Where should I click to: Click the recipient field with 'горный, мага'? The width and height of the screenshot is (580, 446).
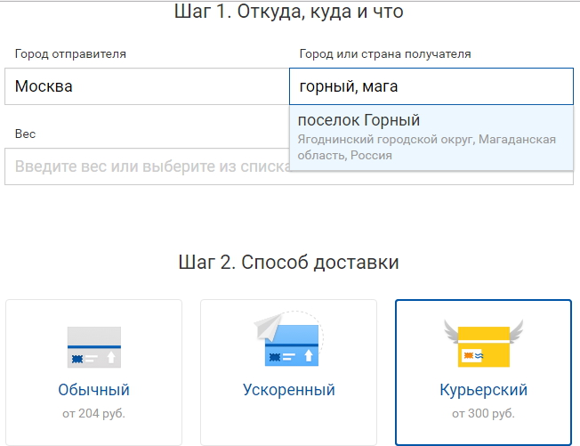[x=431, y=86]
